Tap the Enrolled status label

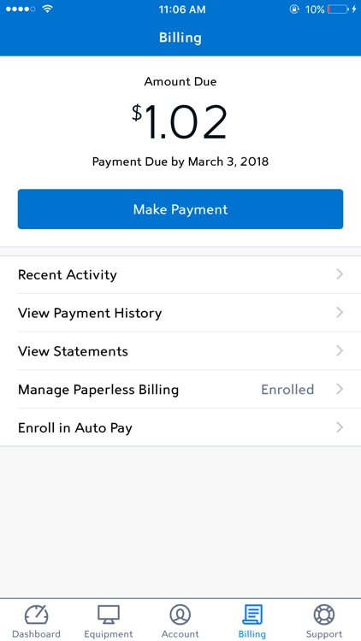[x=287, y=389]
